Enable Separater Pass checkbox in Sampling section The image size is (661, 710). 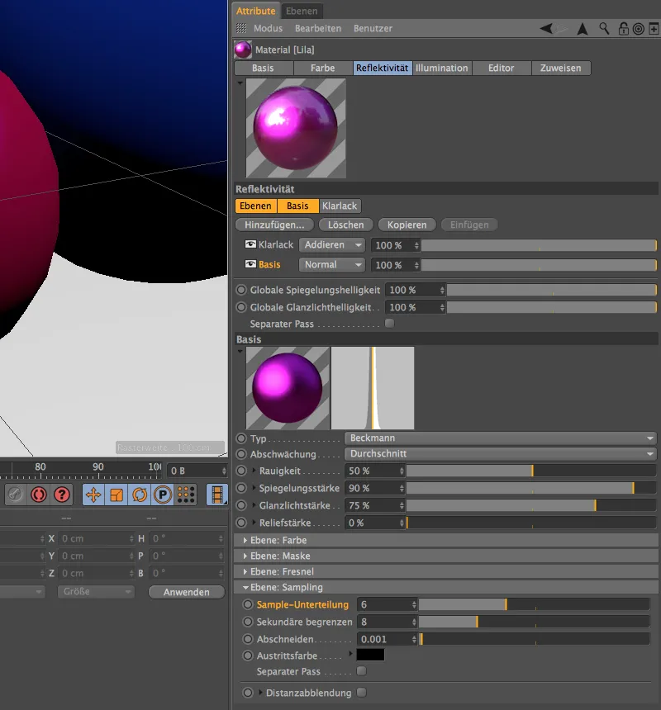[362, 671]
